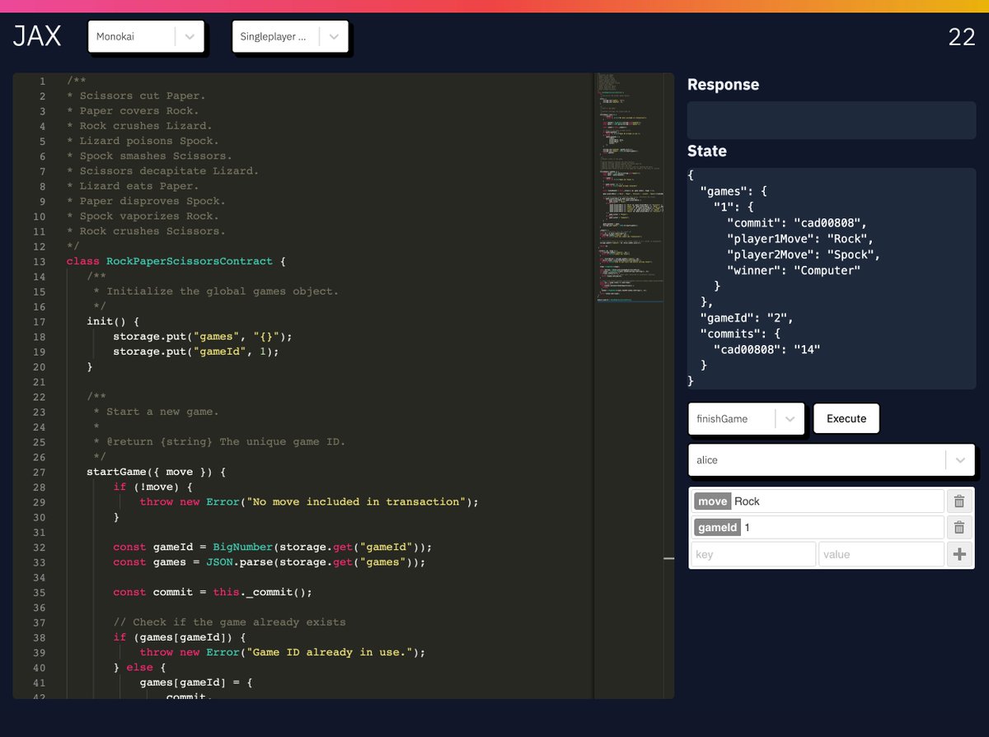The width and height of the screenshot is (989, 737).
Task: Click the Execute button
Action: pyautogui.click(x=846, y=418)
